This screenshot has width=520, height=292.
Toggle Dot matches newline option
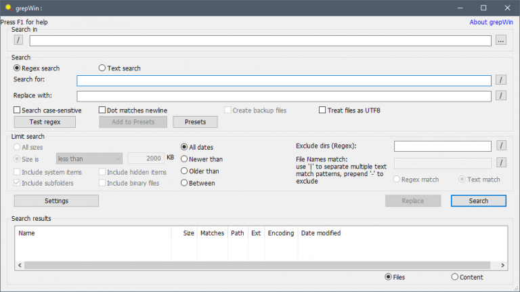click(103, 110)
